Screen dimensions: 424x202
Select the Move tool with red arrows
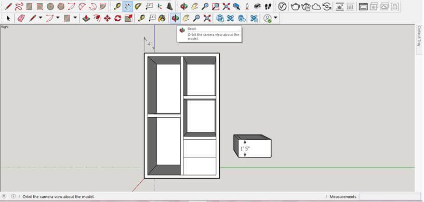pos(107,18)
